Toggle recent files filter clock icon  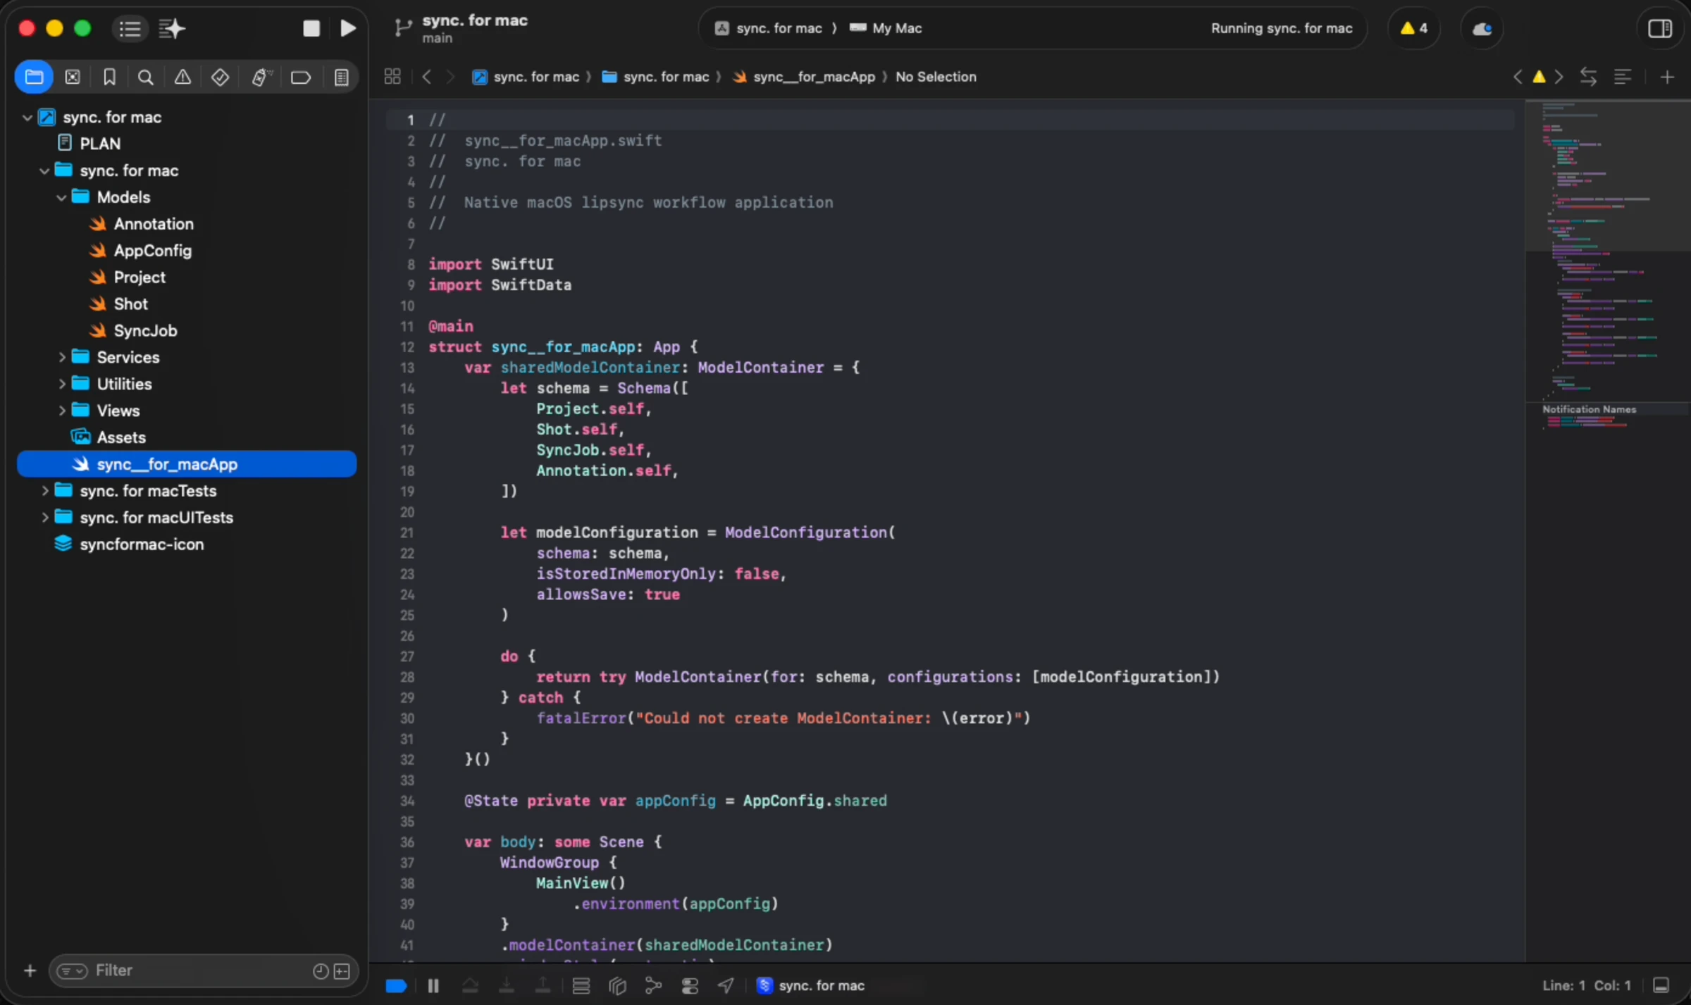[321, 971]
